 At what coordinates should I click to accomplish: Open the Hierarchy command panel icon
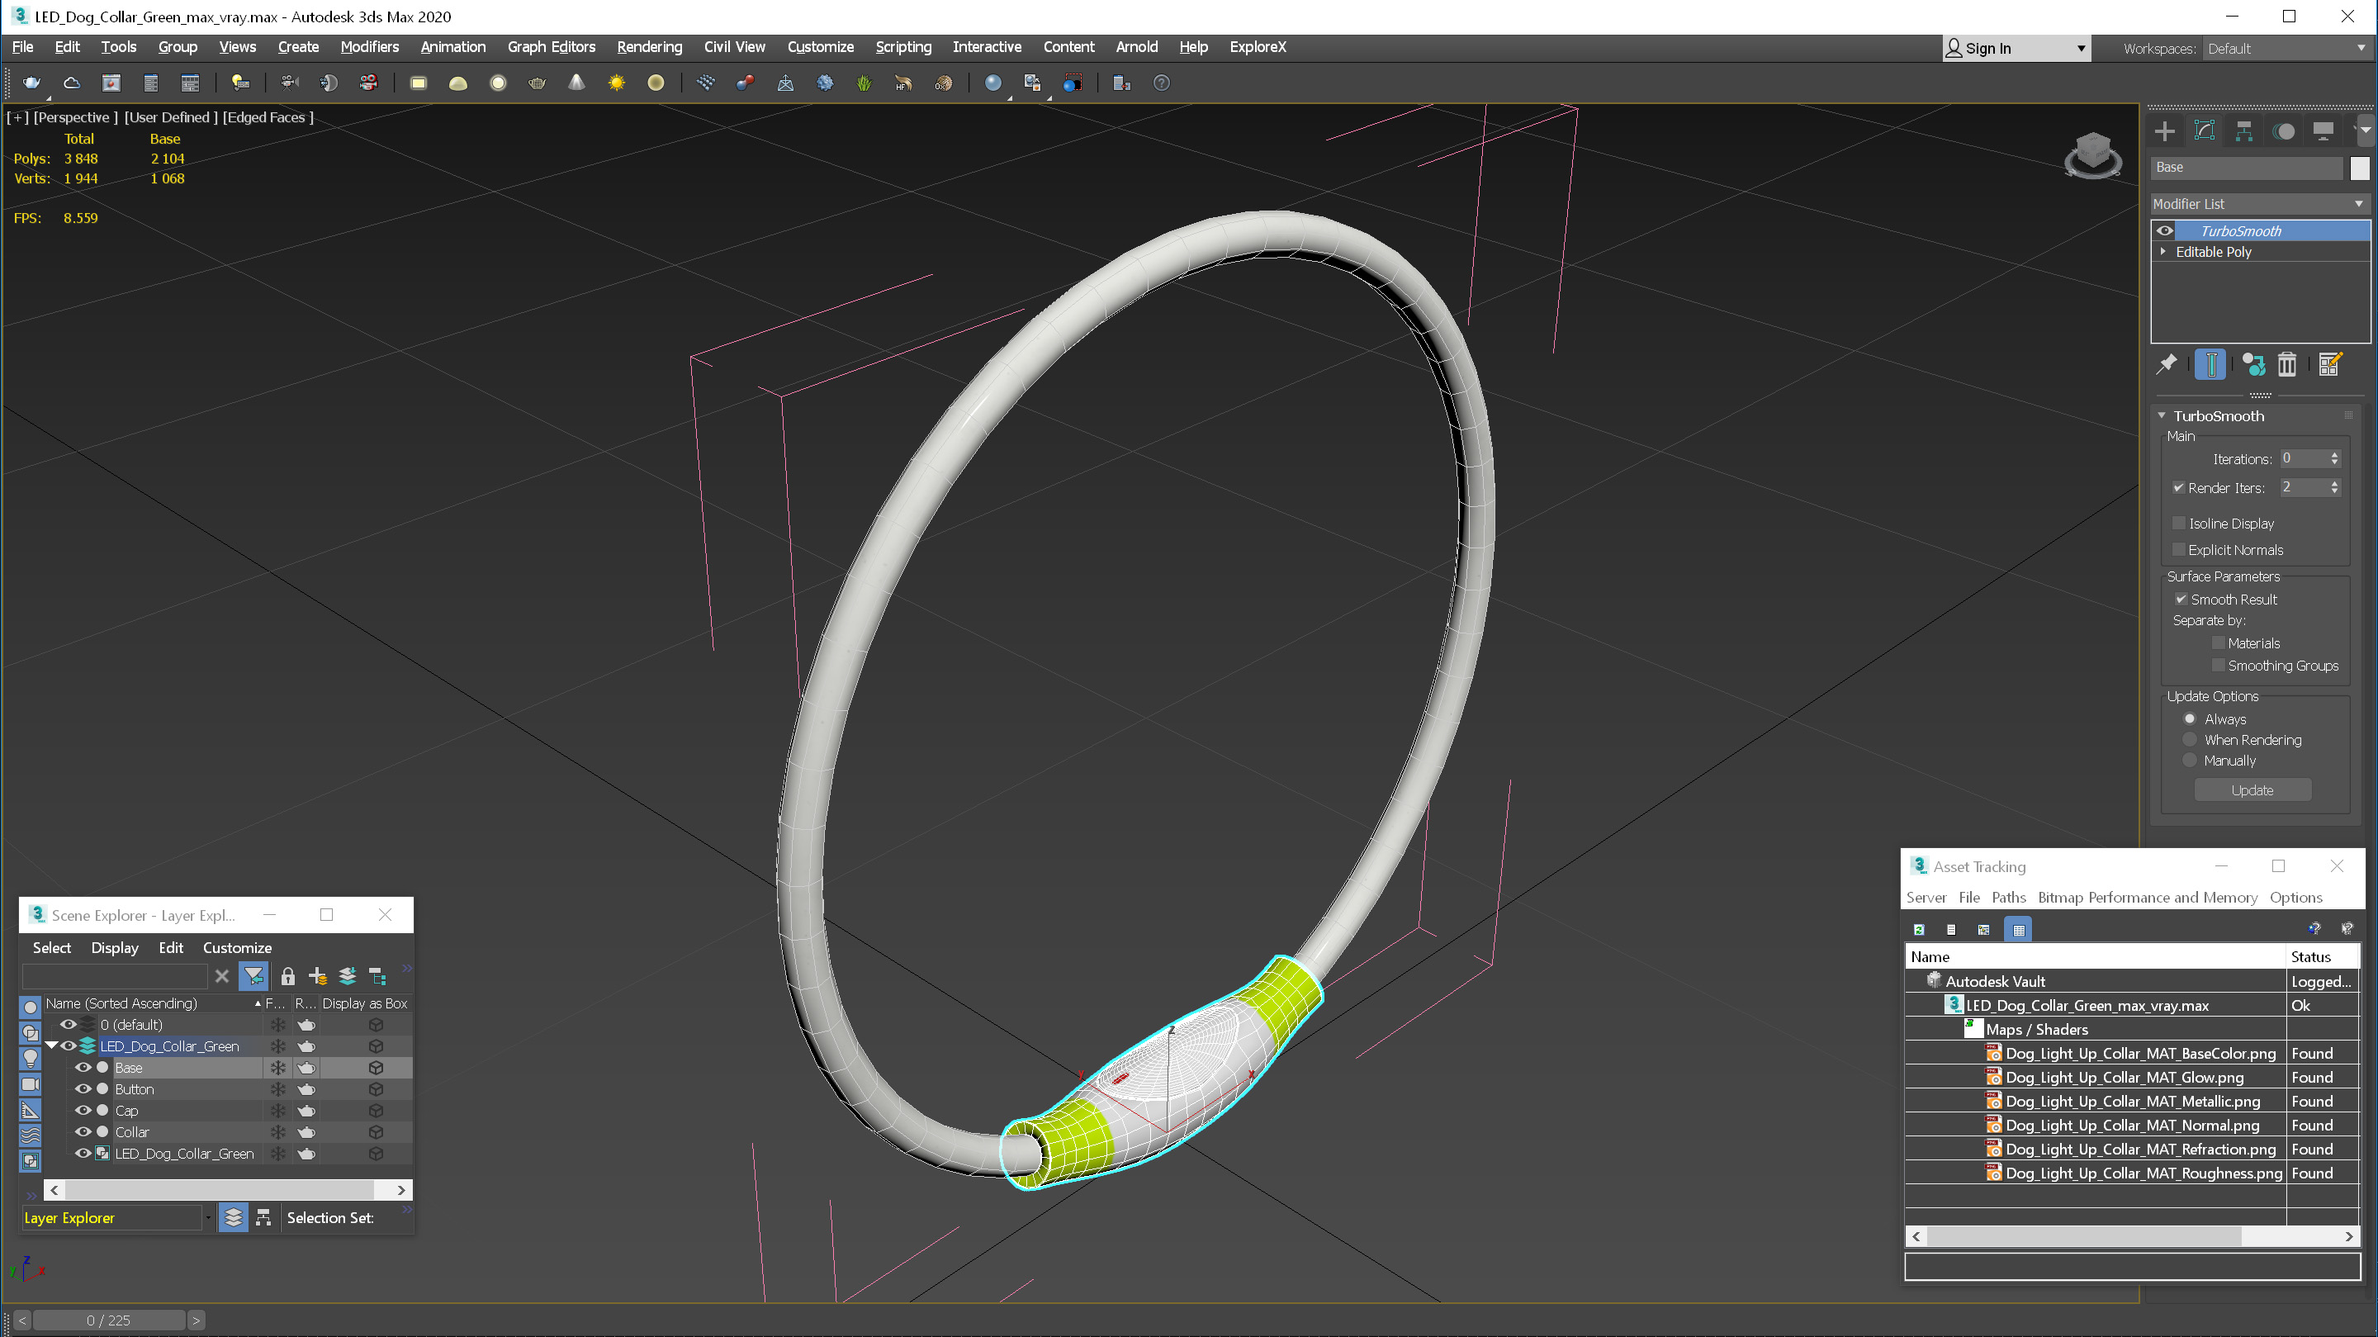tap(2244, 131)
